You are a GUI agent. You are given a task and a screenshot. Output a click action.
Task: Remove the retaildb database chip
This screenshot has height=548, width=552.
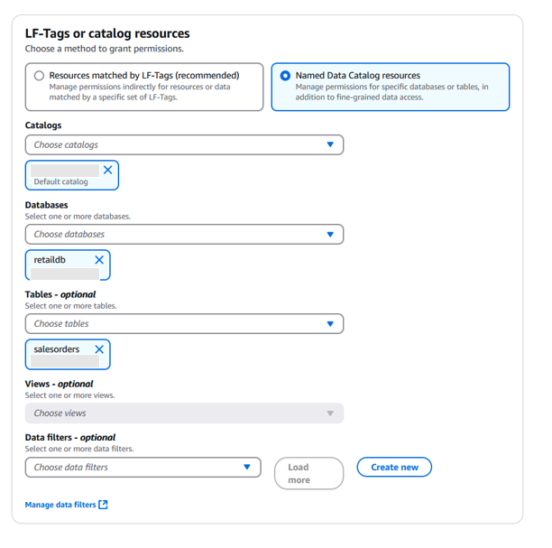pos(99,260)
